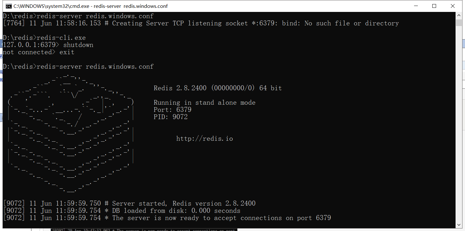
Task: Click the scrollbar down arrow
Action: click(459, 225)
